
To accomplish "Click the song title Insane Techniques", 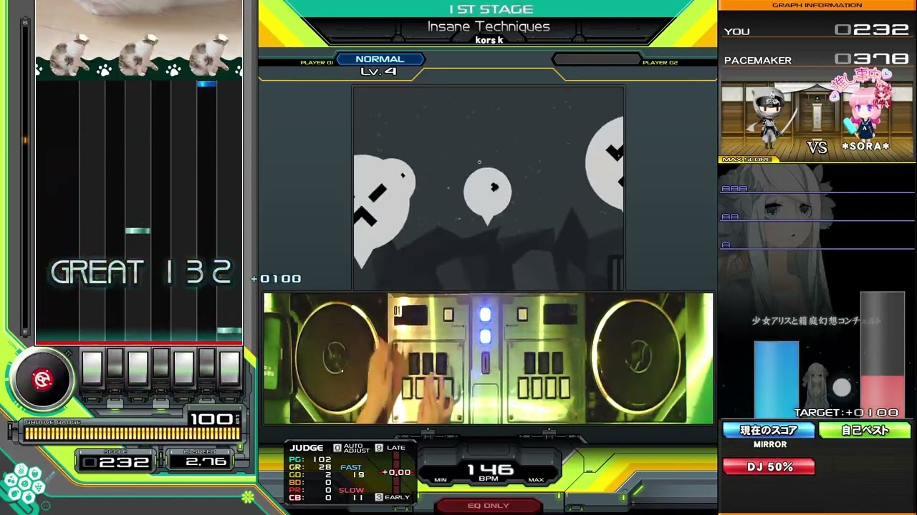I will [489, 26].
